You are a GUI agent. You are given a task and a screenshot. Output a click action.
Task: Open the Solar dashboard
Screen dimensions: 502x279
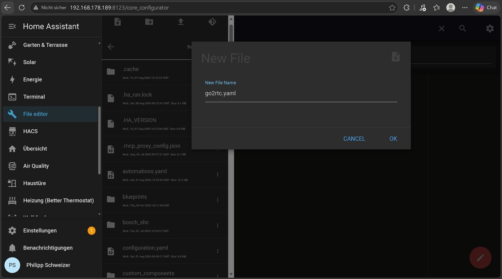(x=50, y=62)
